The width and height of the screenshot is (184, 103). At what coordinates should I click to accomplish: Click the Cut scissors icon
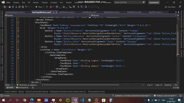pyautogui.click(x=16, y=7)
